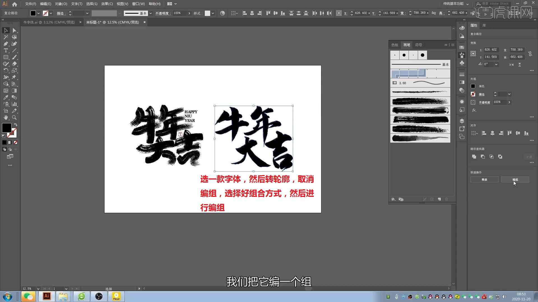Switch to the 画笔 (Brushes) tab
This screenshot has height=302, width=538.
coord(407,44)
